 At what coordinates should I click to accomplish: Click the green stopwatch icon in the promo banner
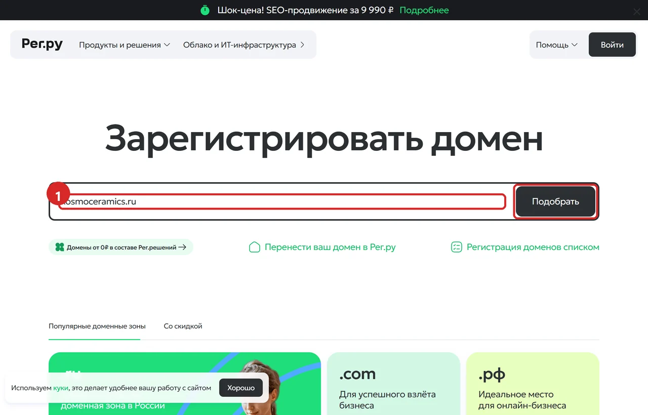tap(205, 10)
